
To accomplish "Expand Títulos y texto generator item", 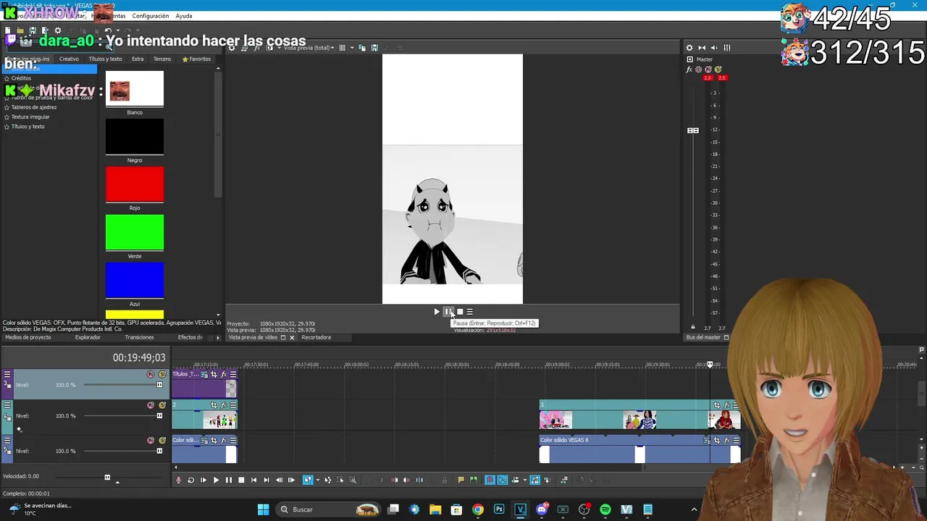I will pos(28,127).
